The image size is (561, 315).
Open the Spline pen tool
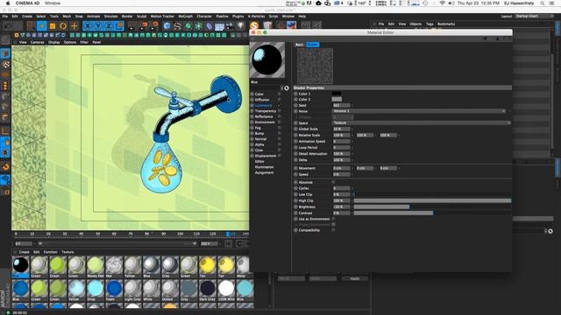pyautogui.click(x=177, y=25)
